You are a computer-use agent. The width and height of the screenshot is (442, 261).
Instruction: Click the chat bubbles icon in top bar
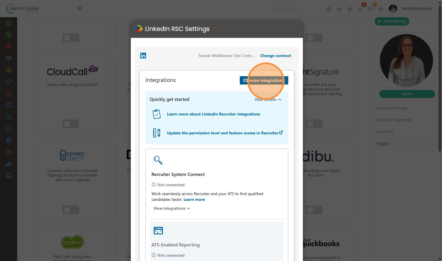[x=339, y=9]
